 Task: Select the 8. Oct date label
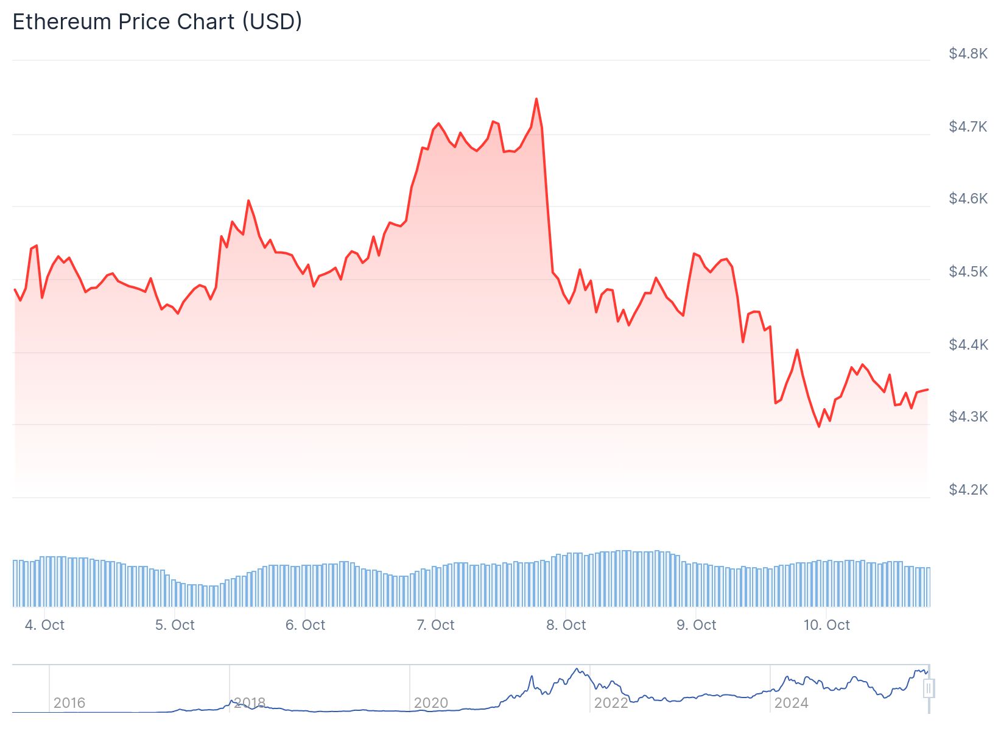click(566, 625)
